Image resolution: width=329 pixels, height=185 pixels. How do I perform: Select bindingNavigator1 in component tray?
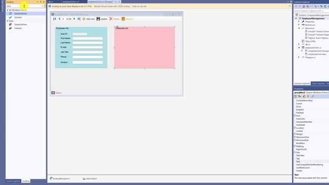[x=60, y=179]
